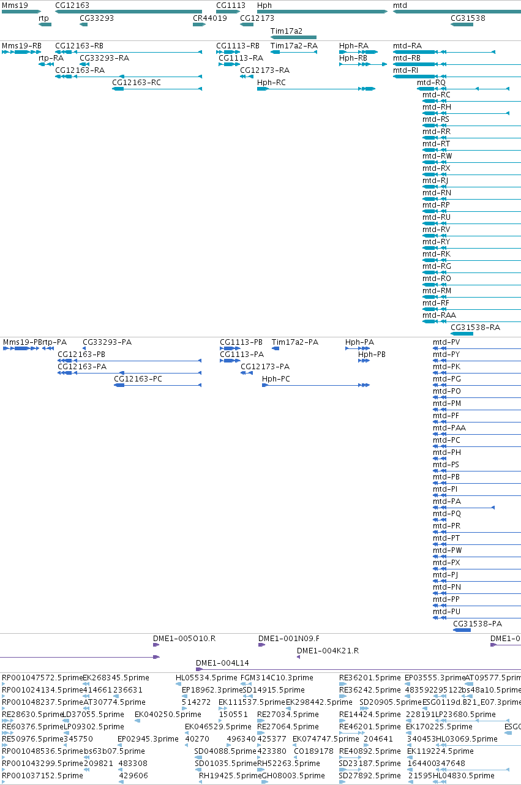This screenshot has height=785, width=521.
Task: Click EST EP02945.3prime
Action: click(120, 745)
